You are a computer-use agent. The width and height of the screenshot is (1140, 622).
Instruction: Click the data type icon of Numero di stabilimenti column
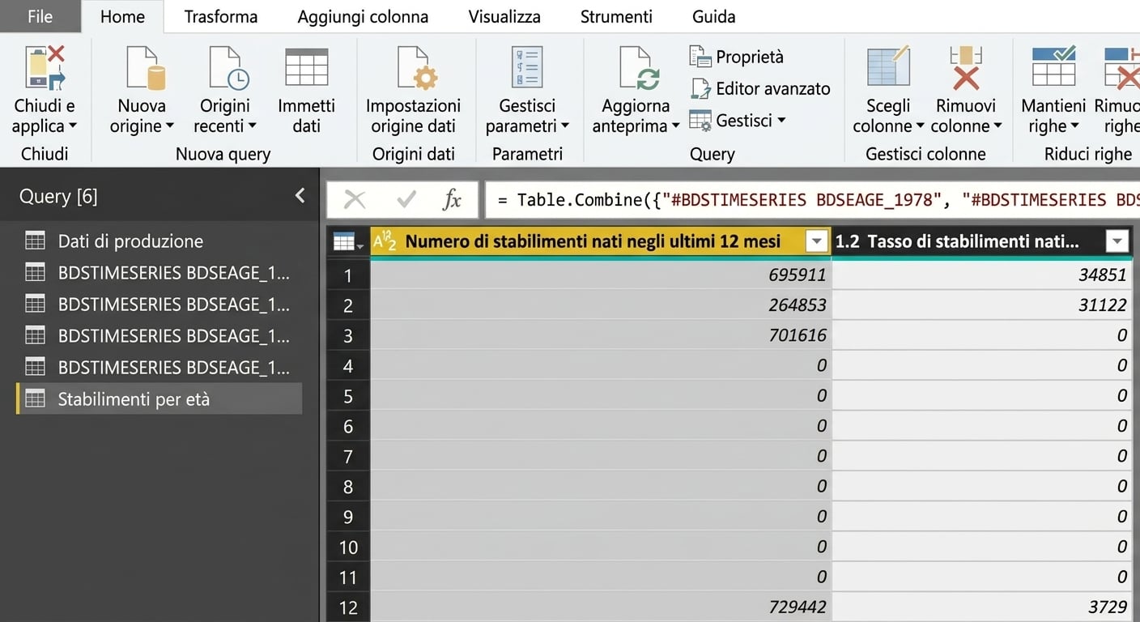(x=385, y=241)
